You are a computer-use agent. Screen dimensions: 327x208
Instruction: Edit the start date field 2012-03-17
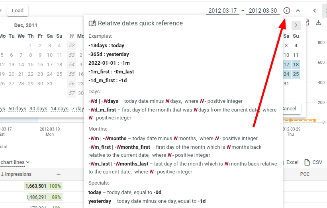tap(223, 11)
